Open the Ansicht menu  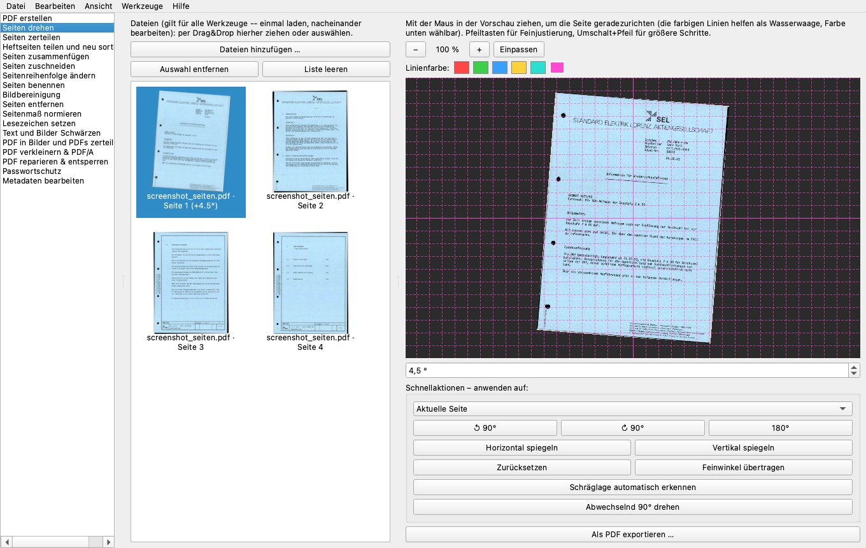tap(98, 6)
